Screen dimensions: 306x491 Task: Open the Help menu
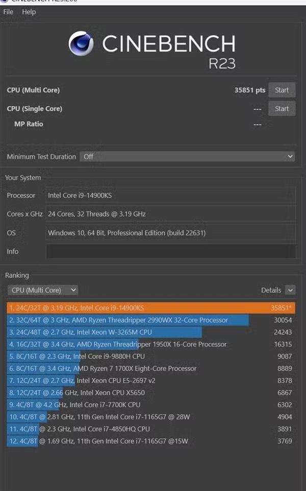[29, 12]
